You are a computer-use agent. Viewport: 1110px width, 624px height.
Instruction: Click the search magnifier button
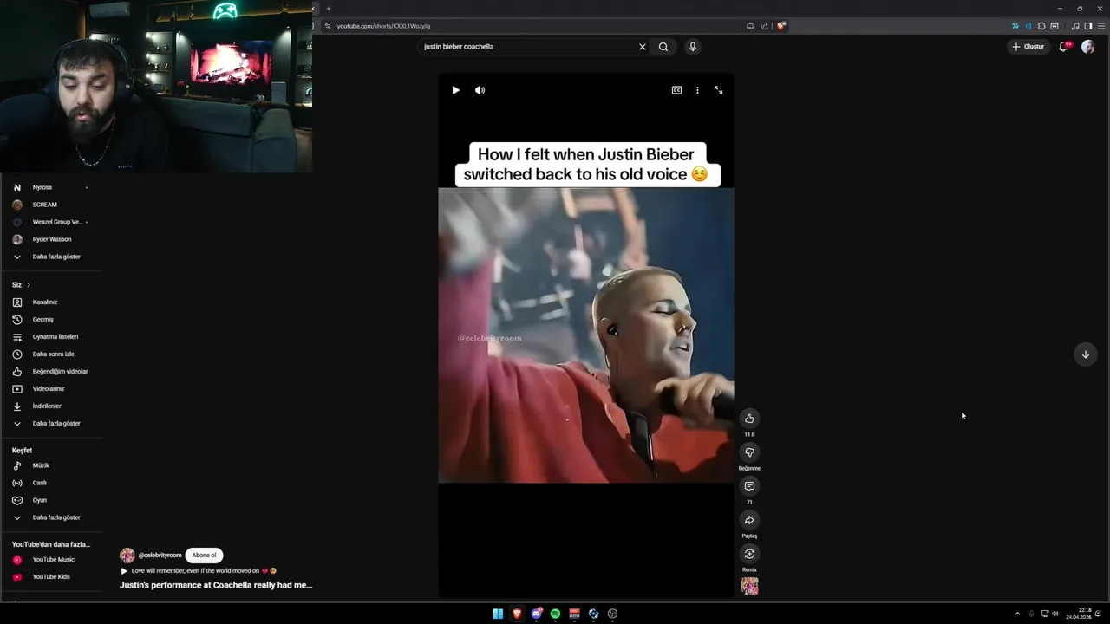663,47
